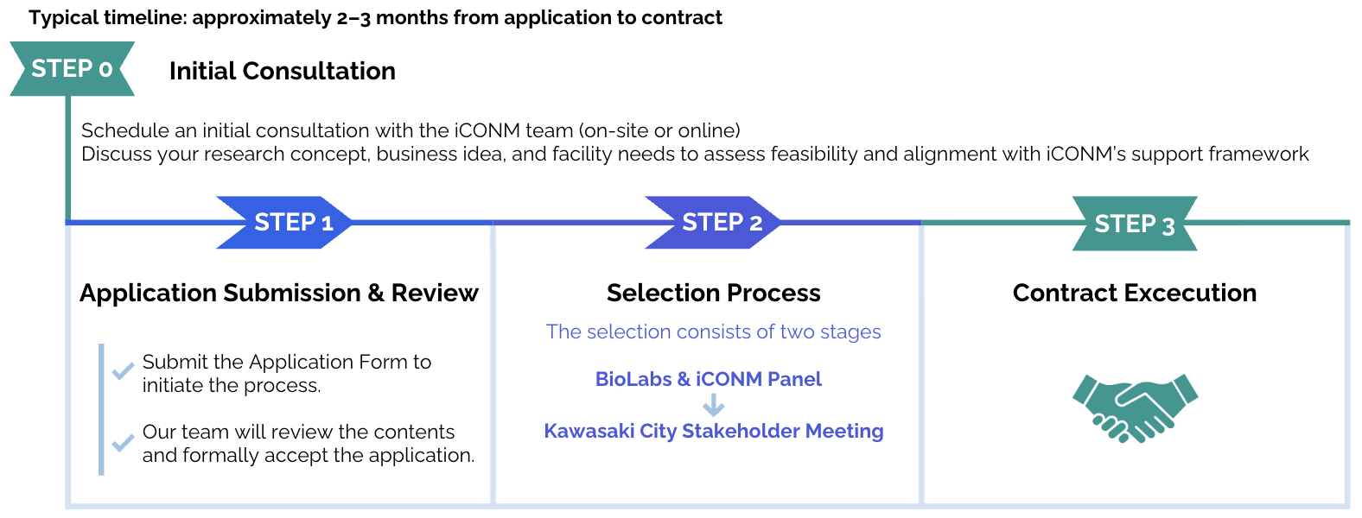Click the checkmark beside Our team will review
1362x518 pixels.
[123, 443]
